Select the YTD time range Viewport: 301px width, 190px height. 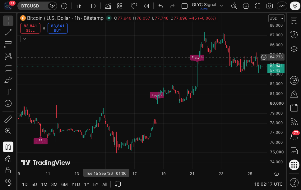point(76,184)
